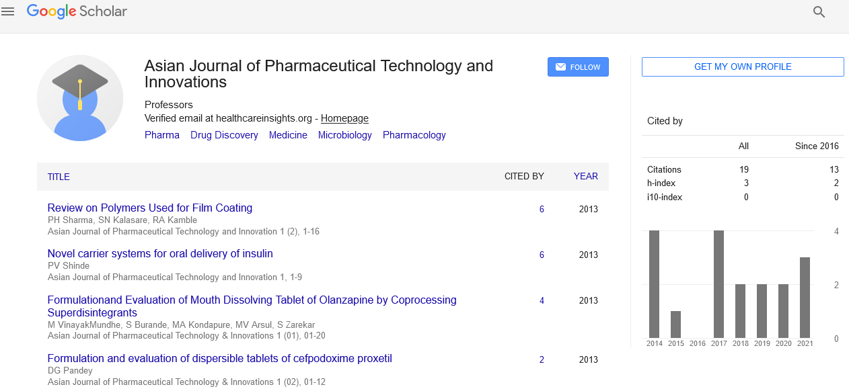Screen dimensions: 849x391
Task: Click Get My Own Profile button
Action: [x=742, y=67]
